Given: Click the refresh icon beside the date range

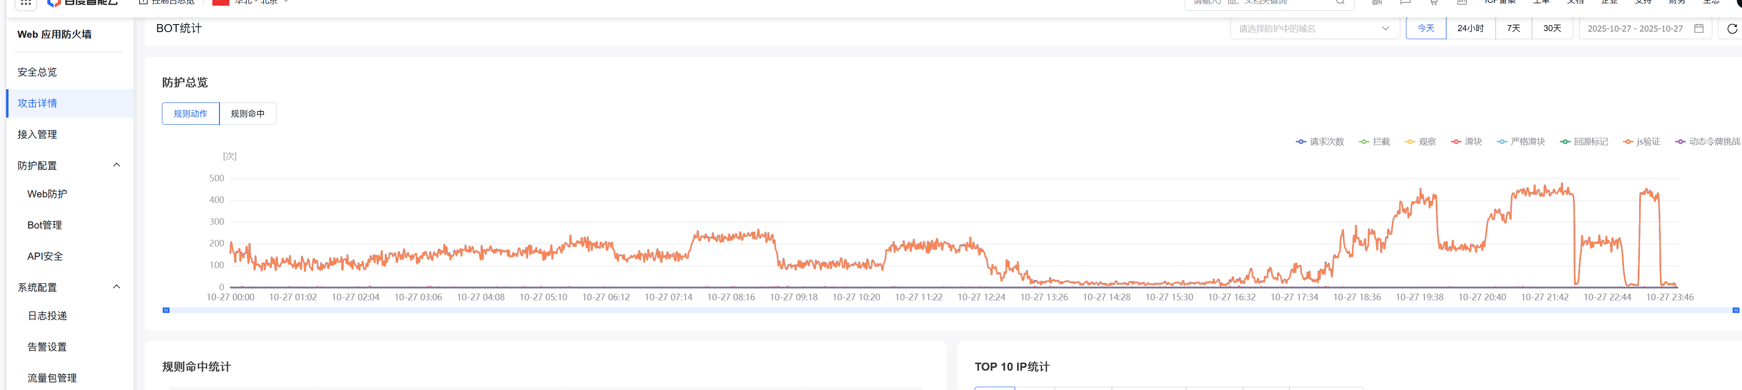Looking at the screenshot, I should 1731,28.
